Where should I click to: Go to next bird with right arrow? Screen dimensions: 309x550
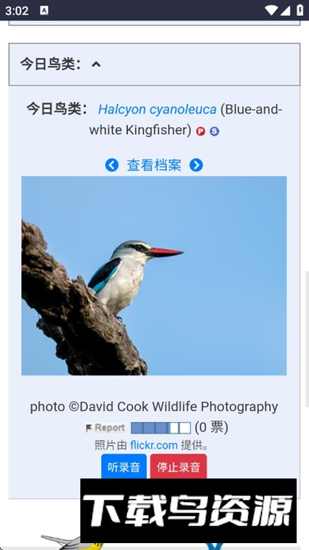click(x=196, y=165)
